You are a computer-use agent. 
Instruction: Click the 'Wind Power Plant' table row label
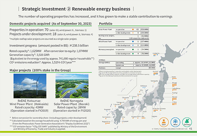click(x=105, y=41)
